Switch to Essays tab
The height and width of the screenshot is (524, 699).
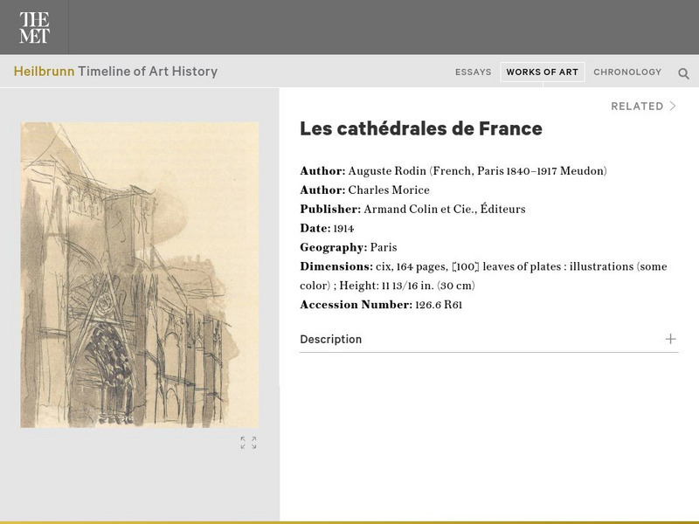[x=473, y=72]
